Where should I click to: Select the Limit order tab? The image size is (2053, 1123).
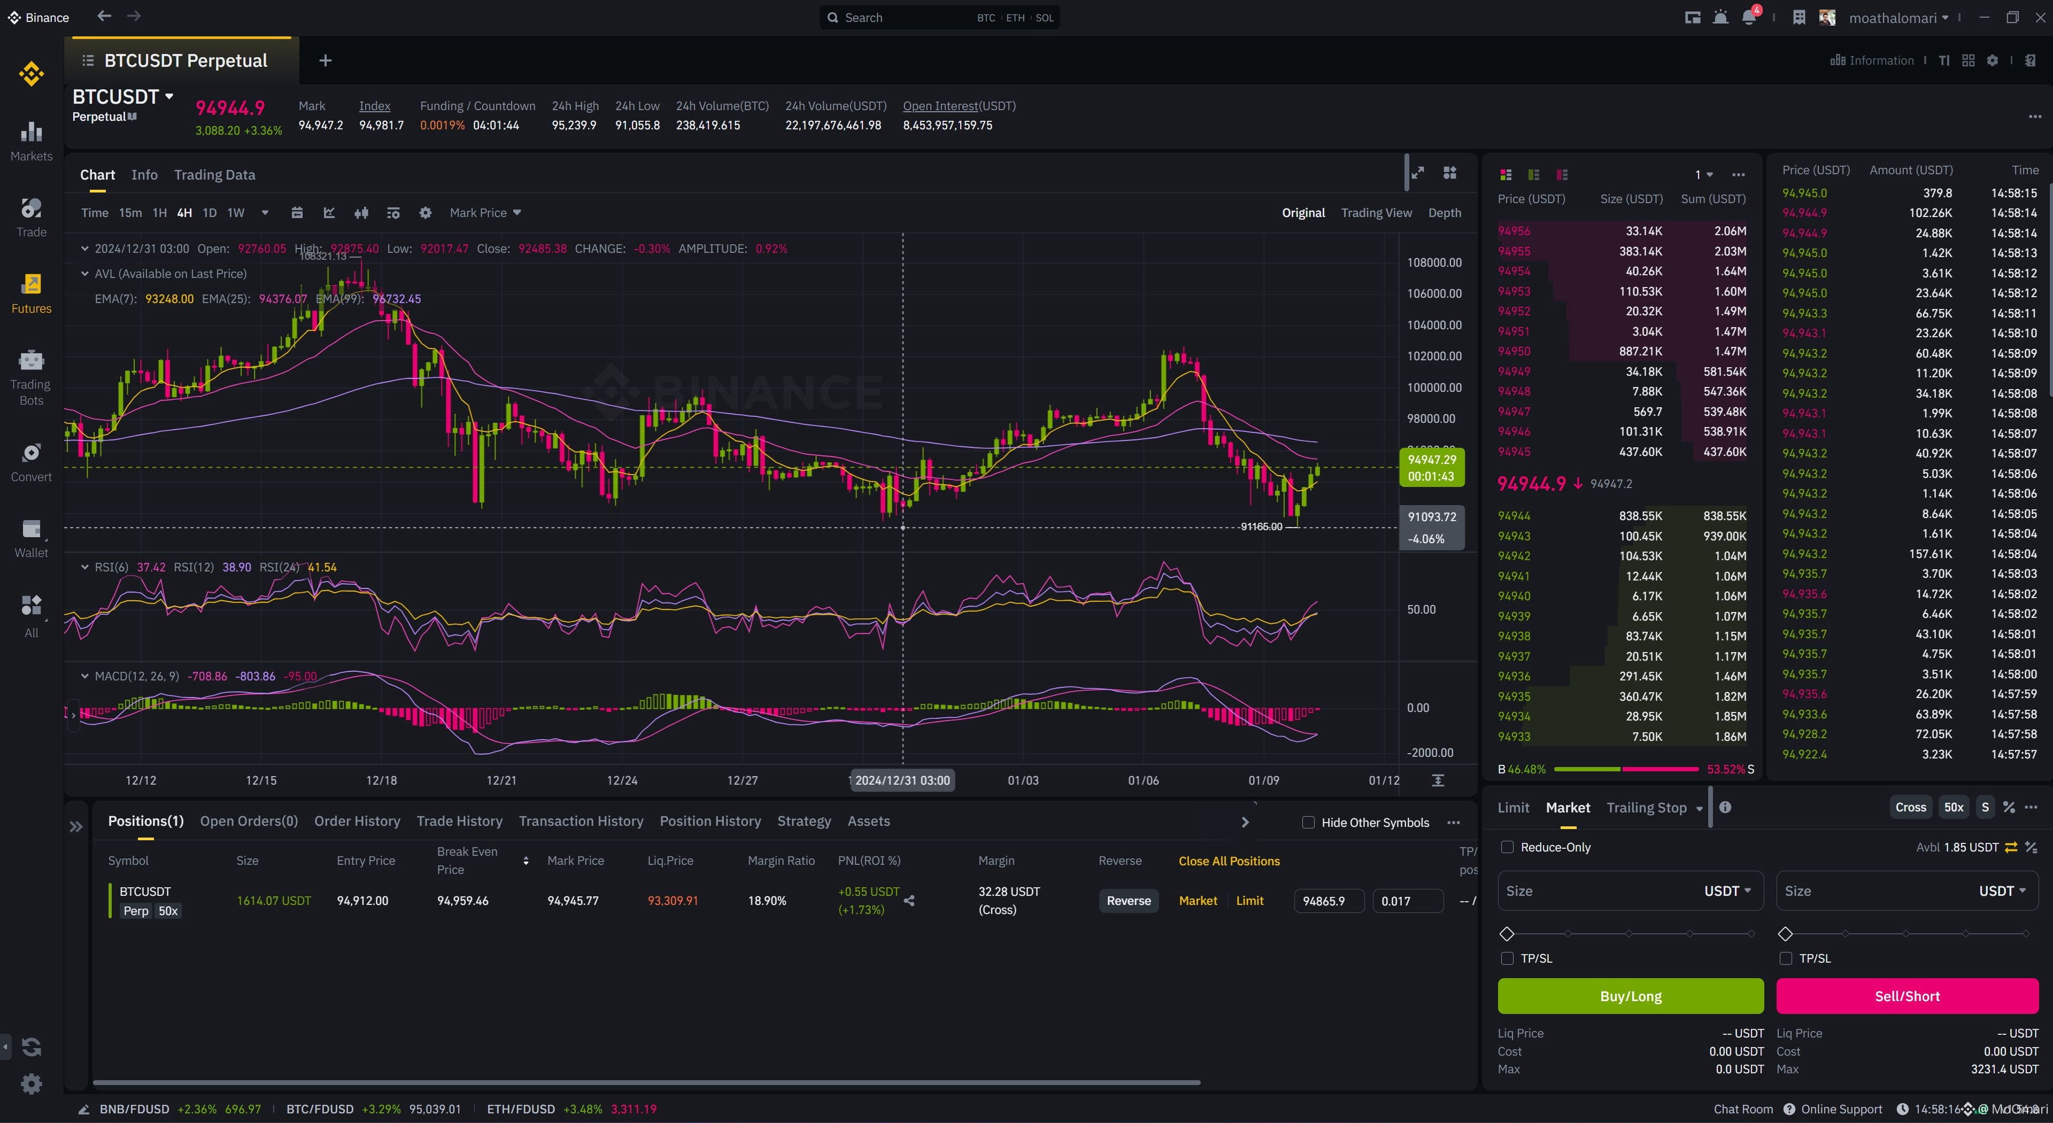pos(1514,808)
